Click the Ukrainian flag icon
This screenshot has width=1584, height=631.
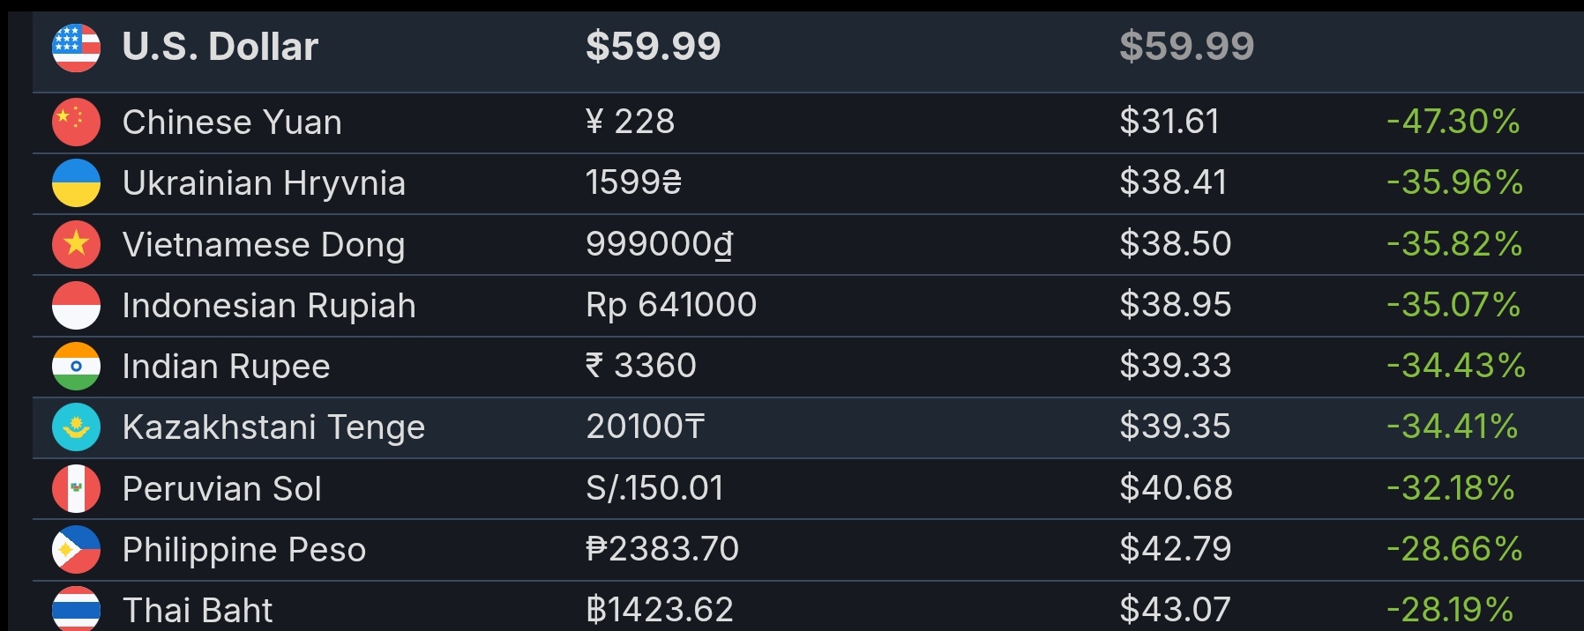[x=76, y=182]
